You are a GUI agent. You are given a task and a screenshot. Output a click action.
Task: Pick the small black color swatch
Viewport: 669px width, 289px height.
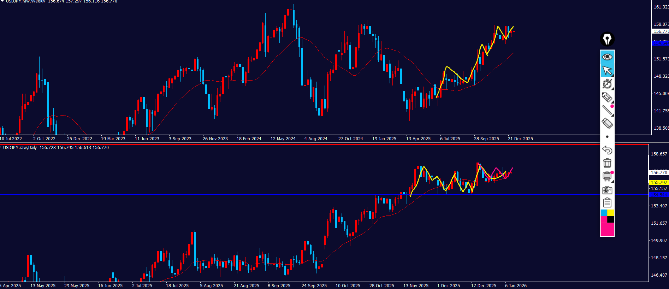(x=610, y=219)
